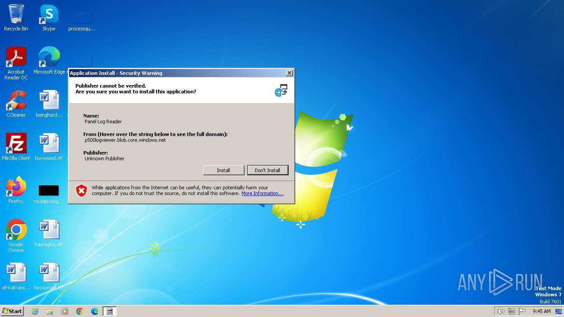This screenshot has width=564, height=317.
Task: Select the hasregion.rtf document
Action: pyautogui.click(x=49, y=233)
